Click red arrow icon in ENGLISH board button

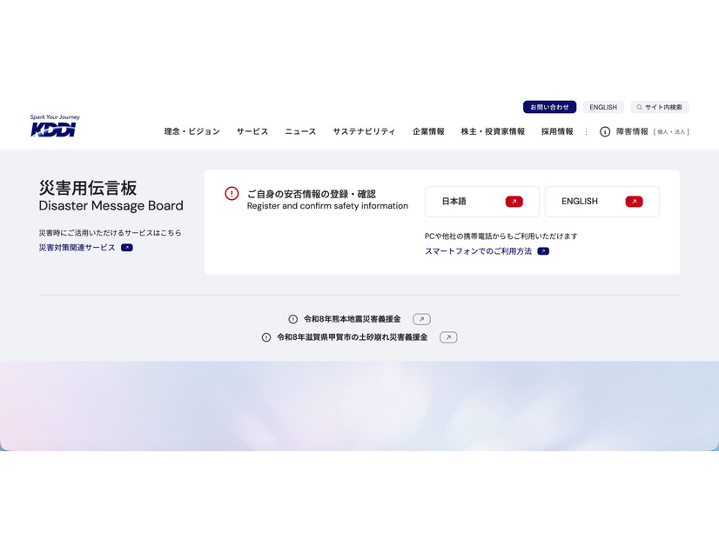[x=635, y=202]
